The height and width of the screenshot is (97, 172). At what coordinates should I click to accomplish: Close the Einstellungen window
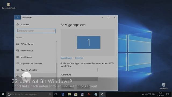click(115, 17)
